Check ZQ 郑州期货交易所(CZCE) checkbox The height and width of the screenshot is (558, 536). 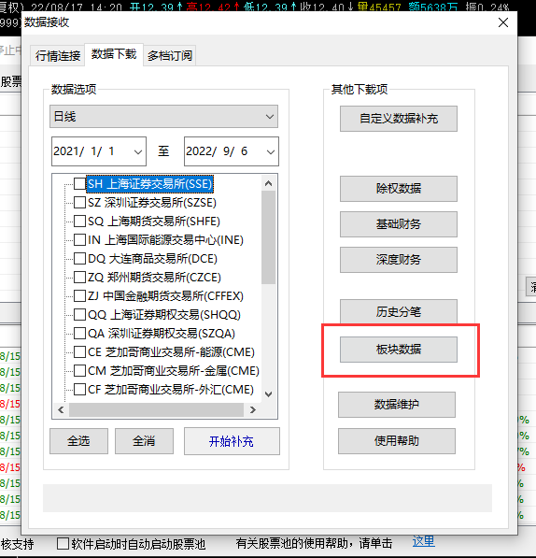coord(79,278)
